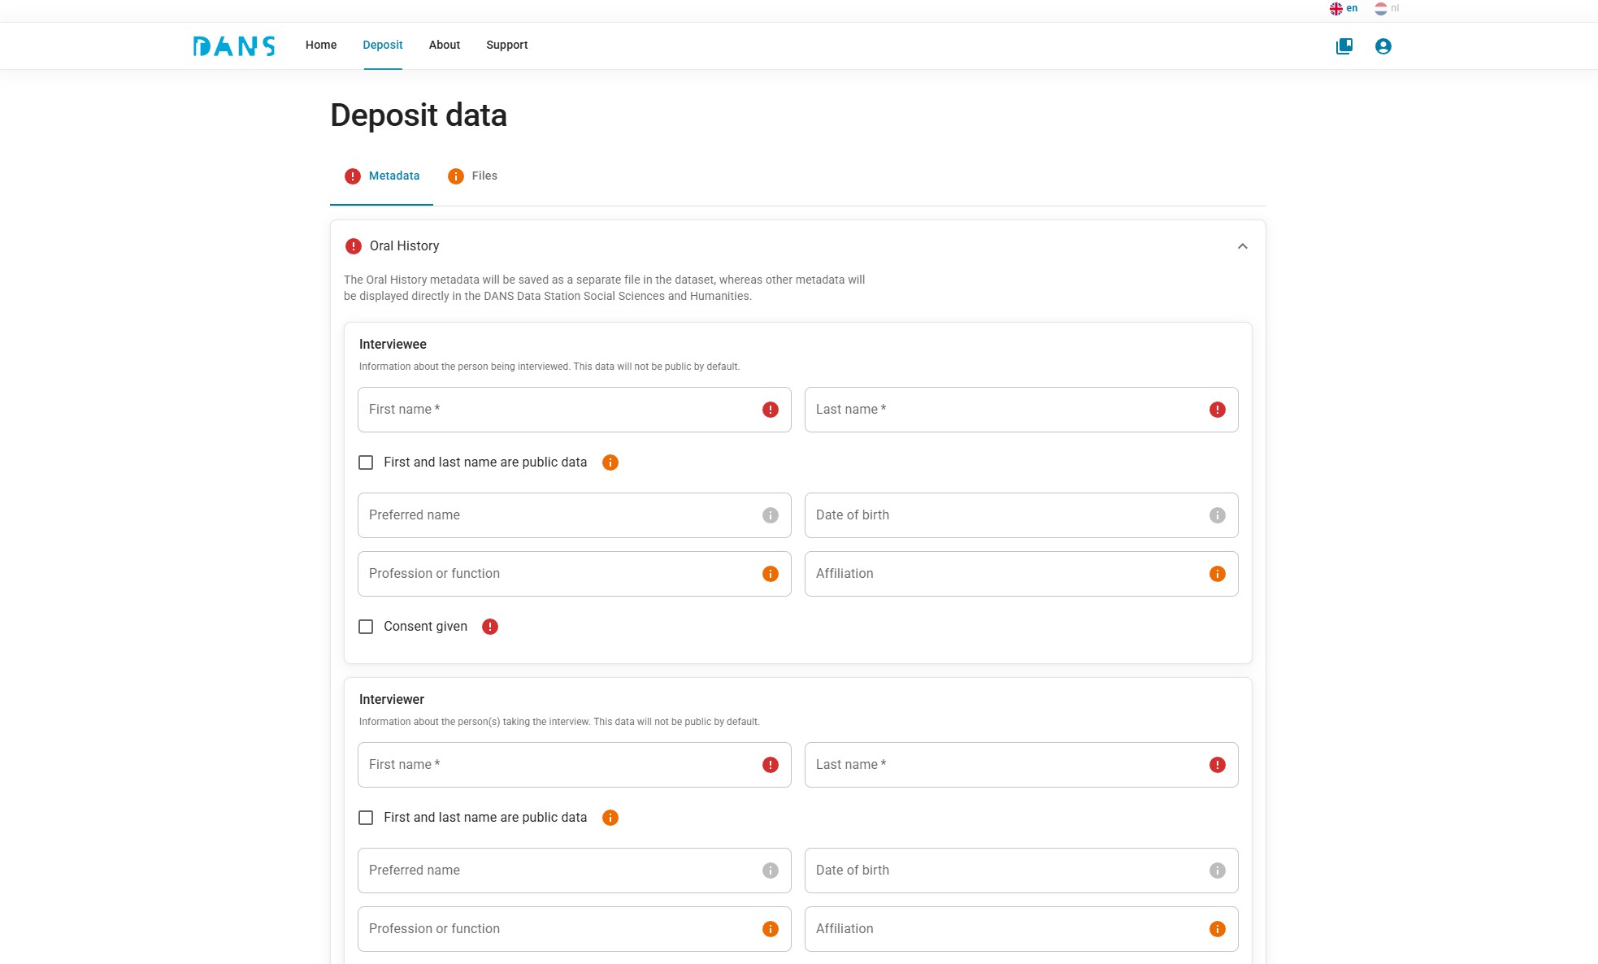Focus Interviewee Affiliation field
Image resolution: width=1598 pixels, height=964 pixels.
click(1021, 574)
